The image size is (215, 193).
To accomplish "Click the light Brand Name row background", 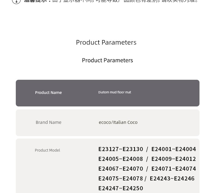I will (x=108, y=123).
